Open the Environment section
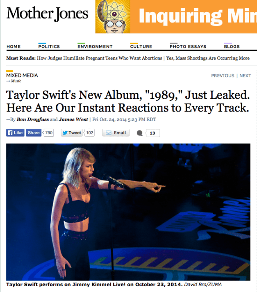The image size is (257, 292). pos(95,46)
